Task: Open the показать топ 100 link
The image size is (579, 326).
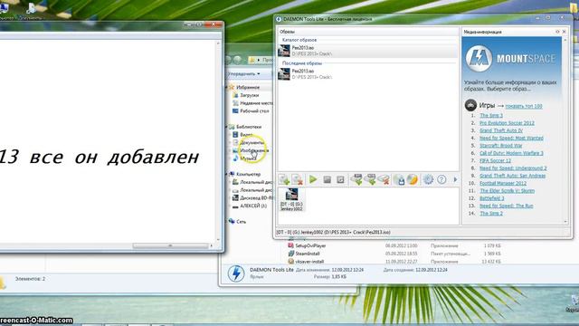Action: (x=524, y=106)
